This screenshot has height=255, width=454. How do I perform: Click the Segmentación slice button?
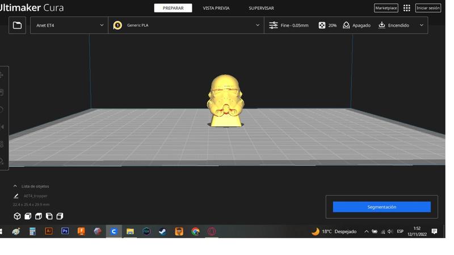(381, 207)
